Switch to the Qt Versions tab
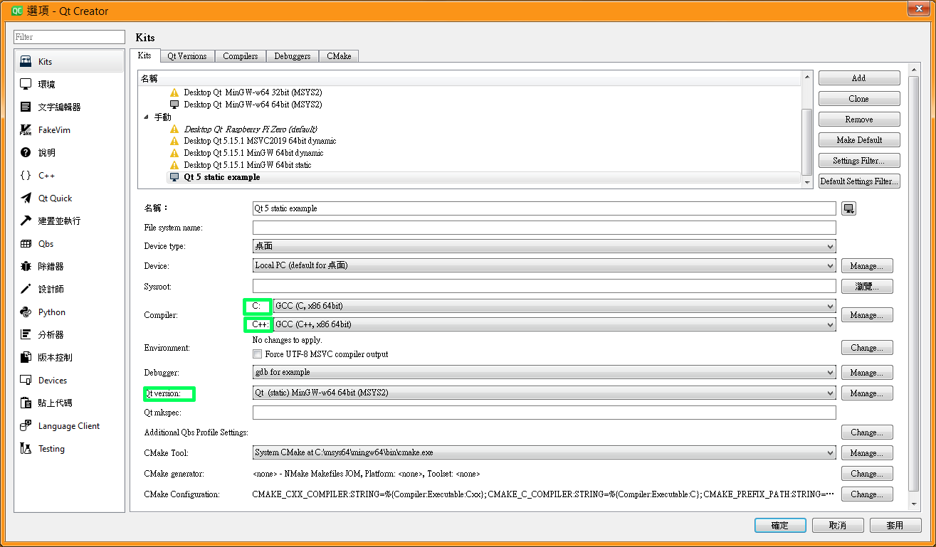Viewport: 936px width, 547px height. (187, 55)
